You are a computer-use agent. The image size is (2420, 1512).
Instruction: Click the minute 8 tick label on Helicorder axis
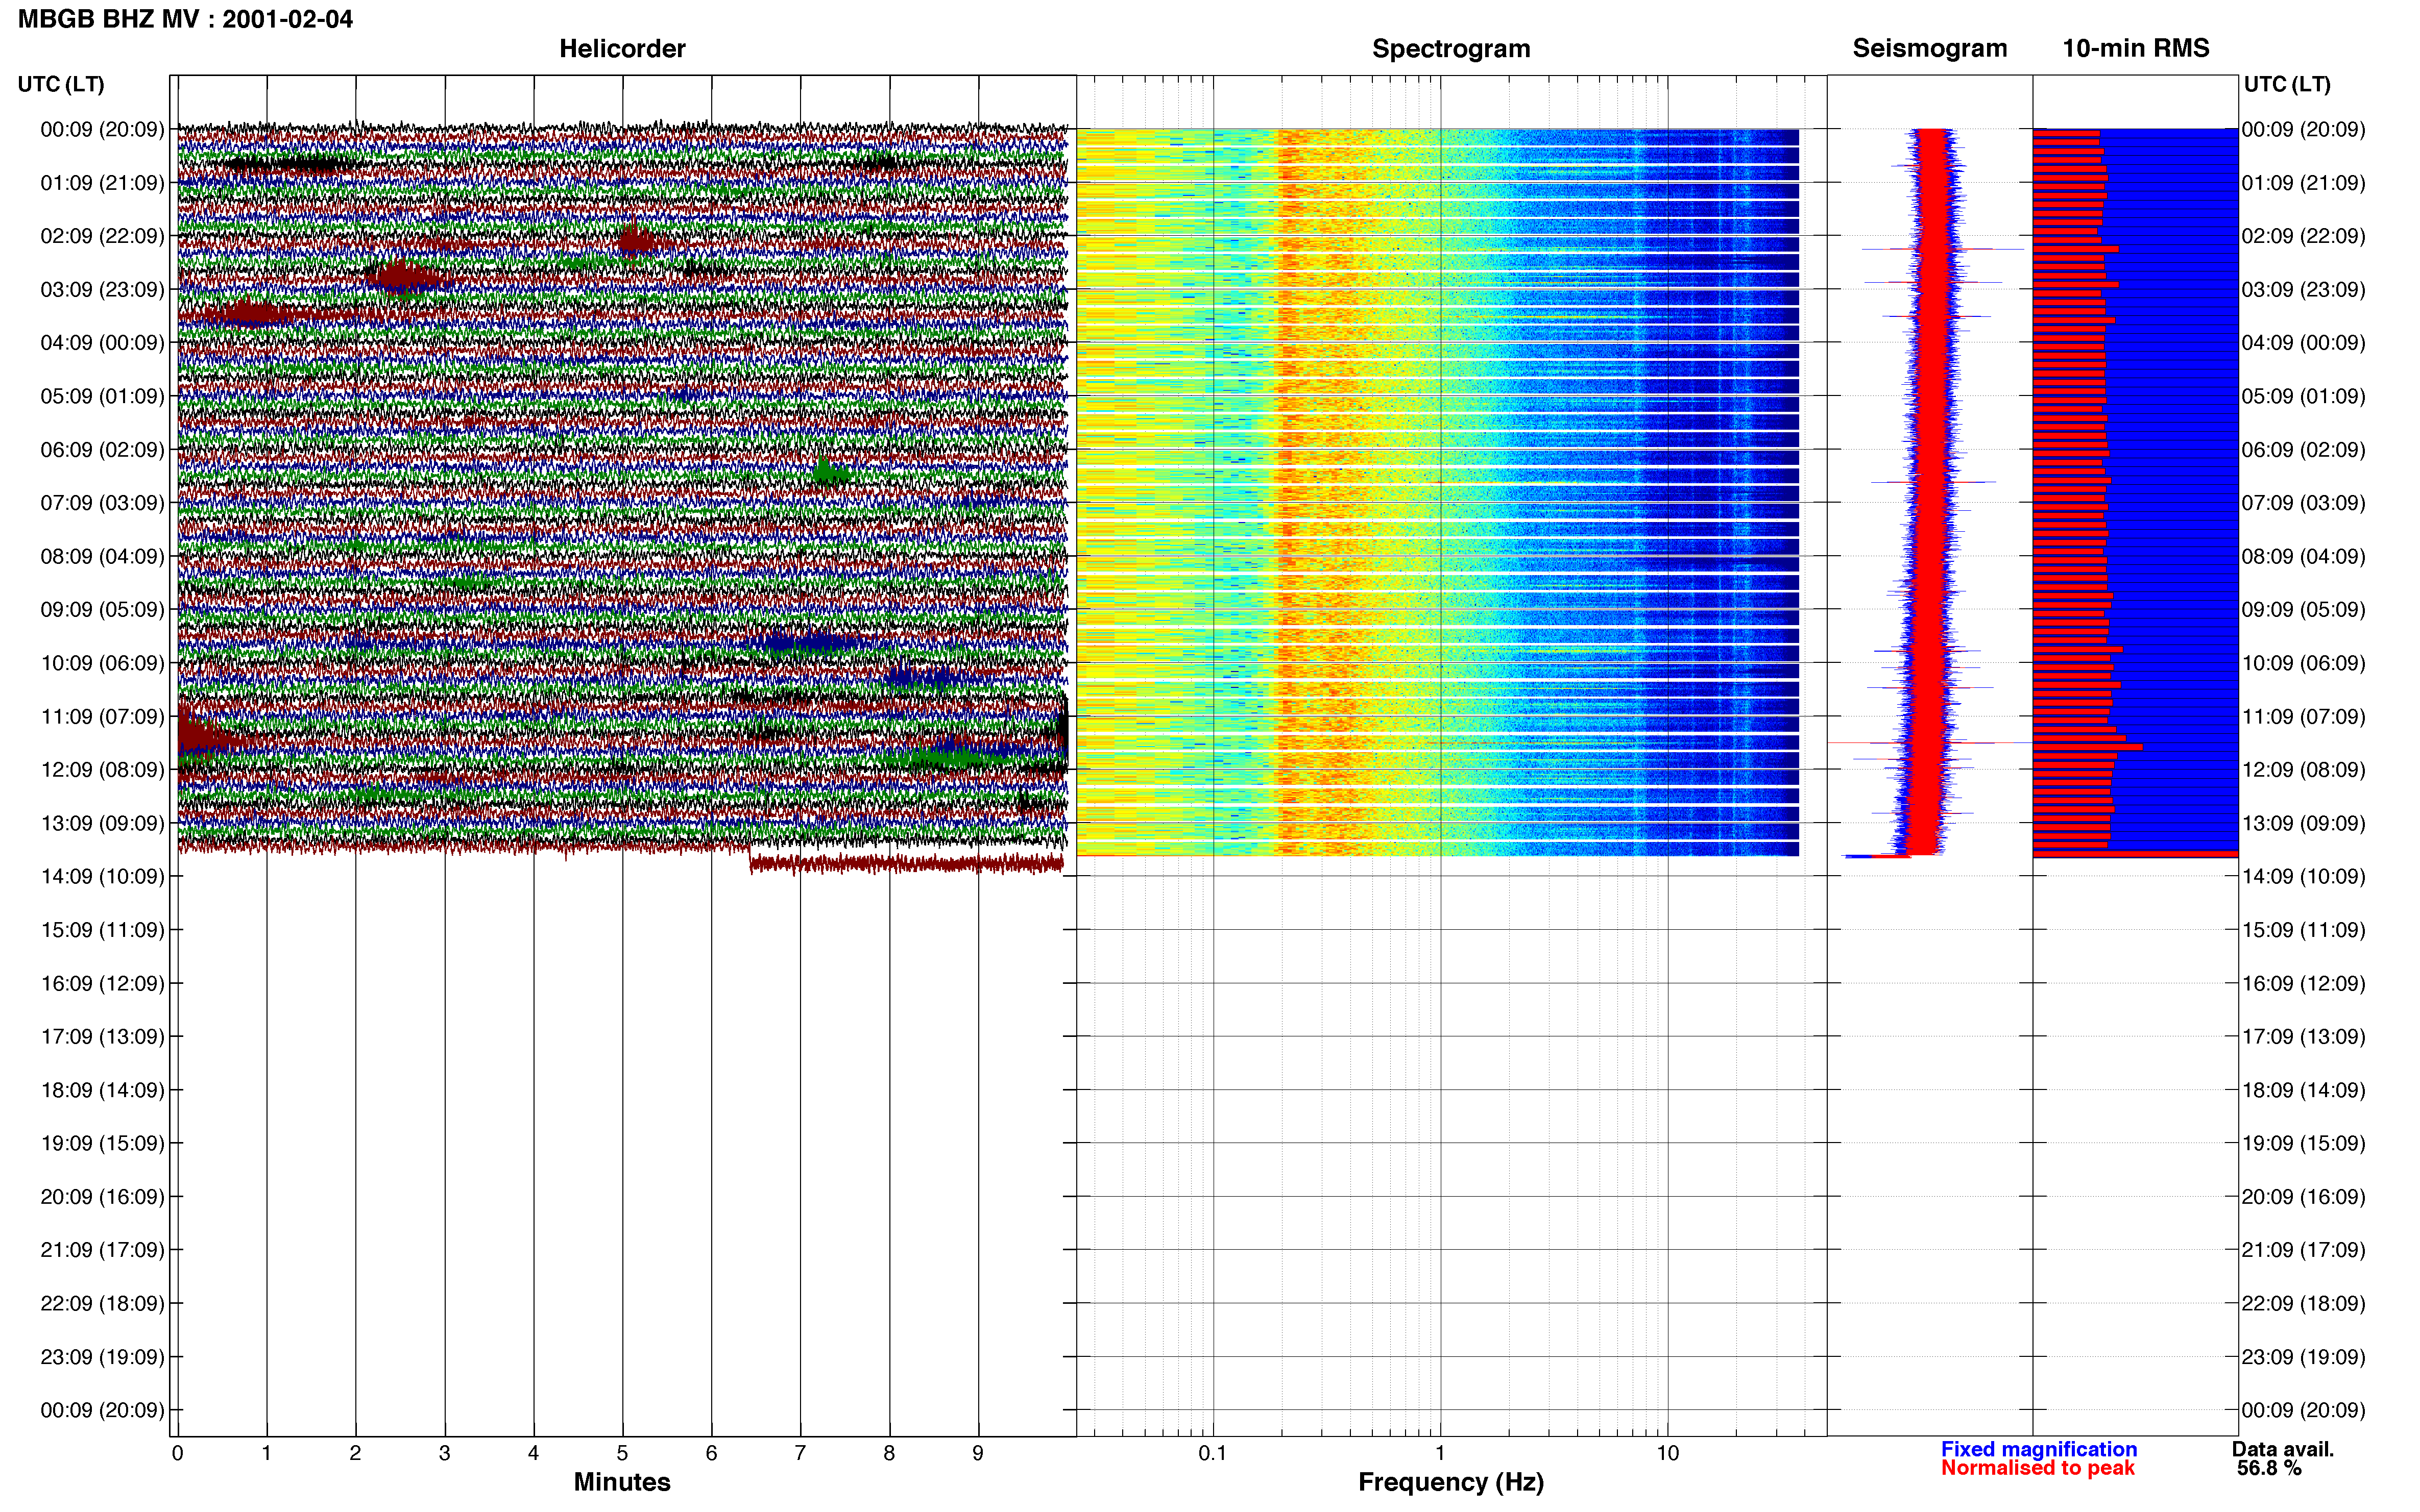889,1453
